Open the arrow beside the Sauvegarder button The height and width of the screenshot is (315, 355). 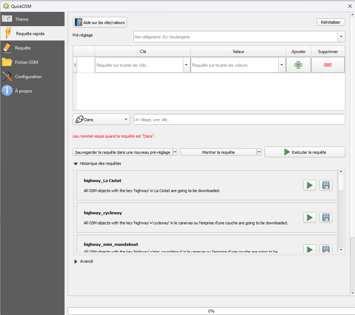(x=175, y=152)
